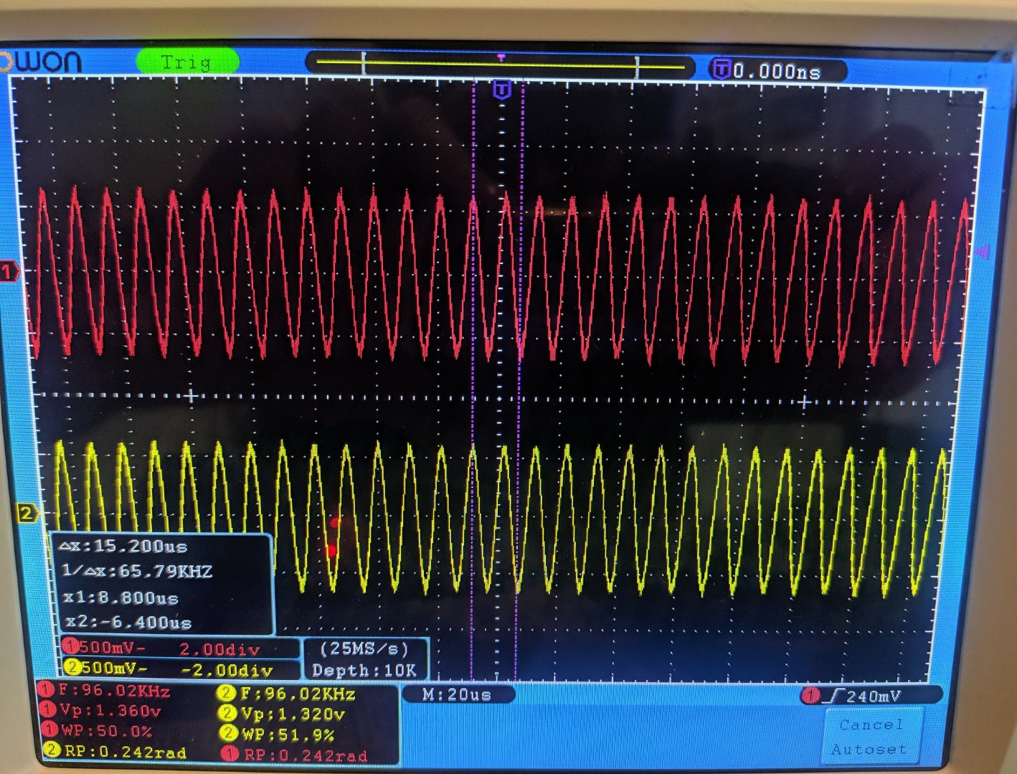Screen dimensions: 1017x774
Task: Click the left purple vertical cursor line
Action: (x=473, y=359)
